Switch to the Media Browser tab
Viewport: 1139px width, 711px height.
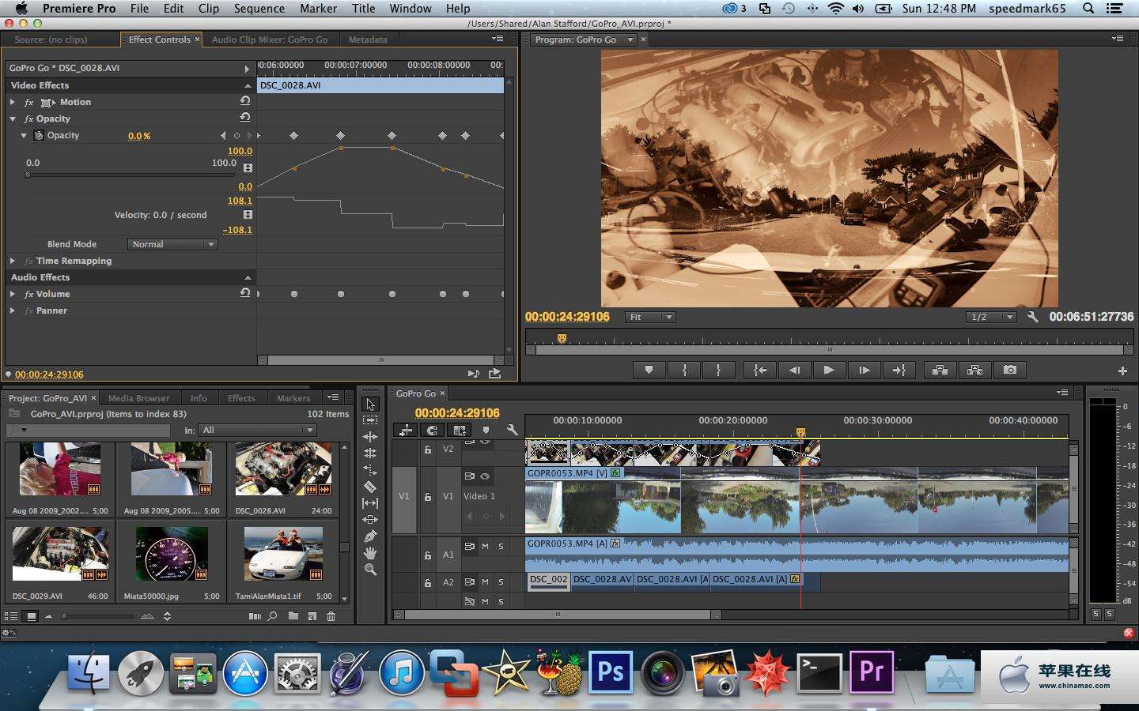(138, 398)
